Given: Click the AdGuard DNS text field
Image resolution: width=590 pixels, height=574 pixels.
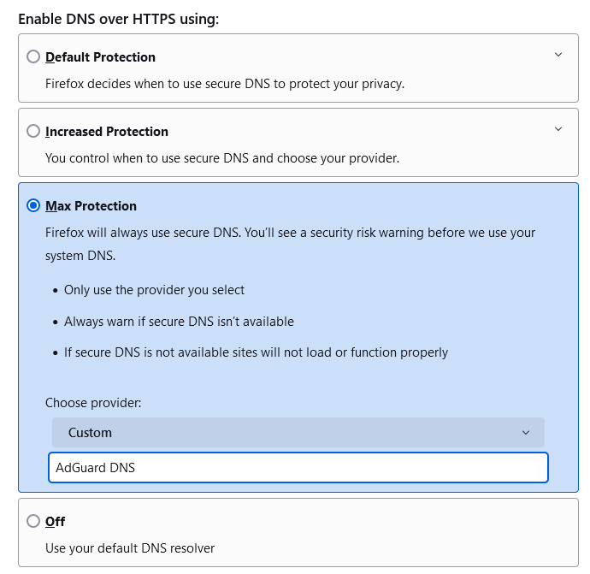Looking at the screenshot, I should 298,468.
